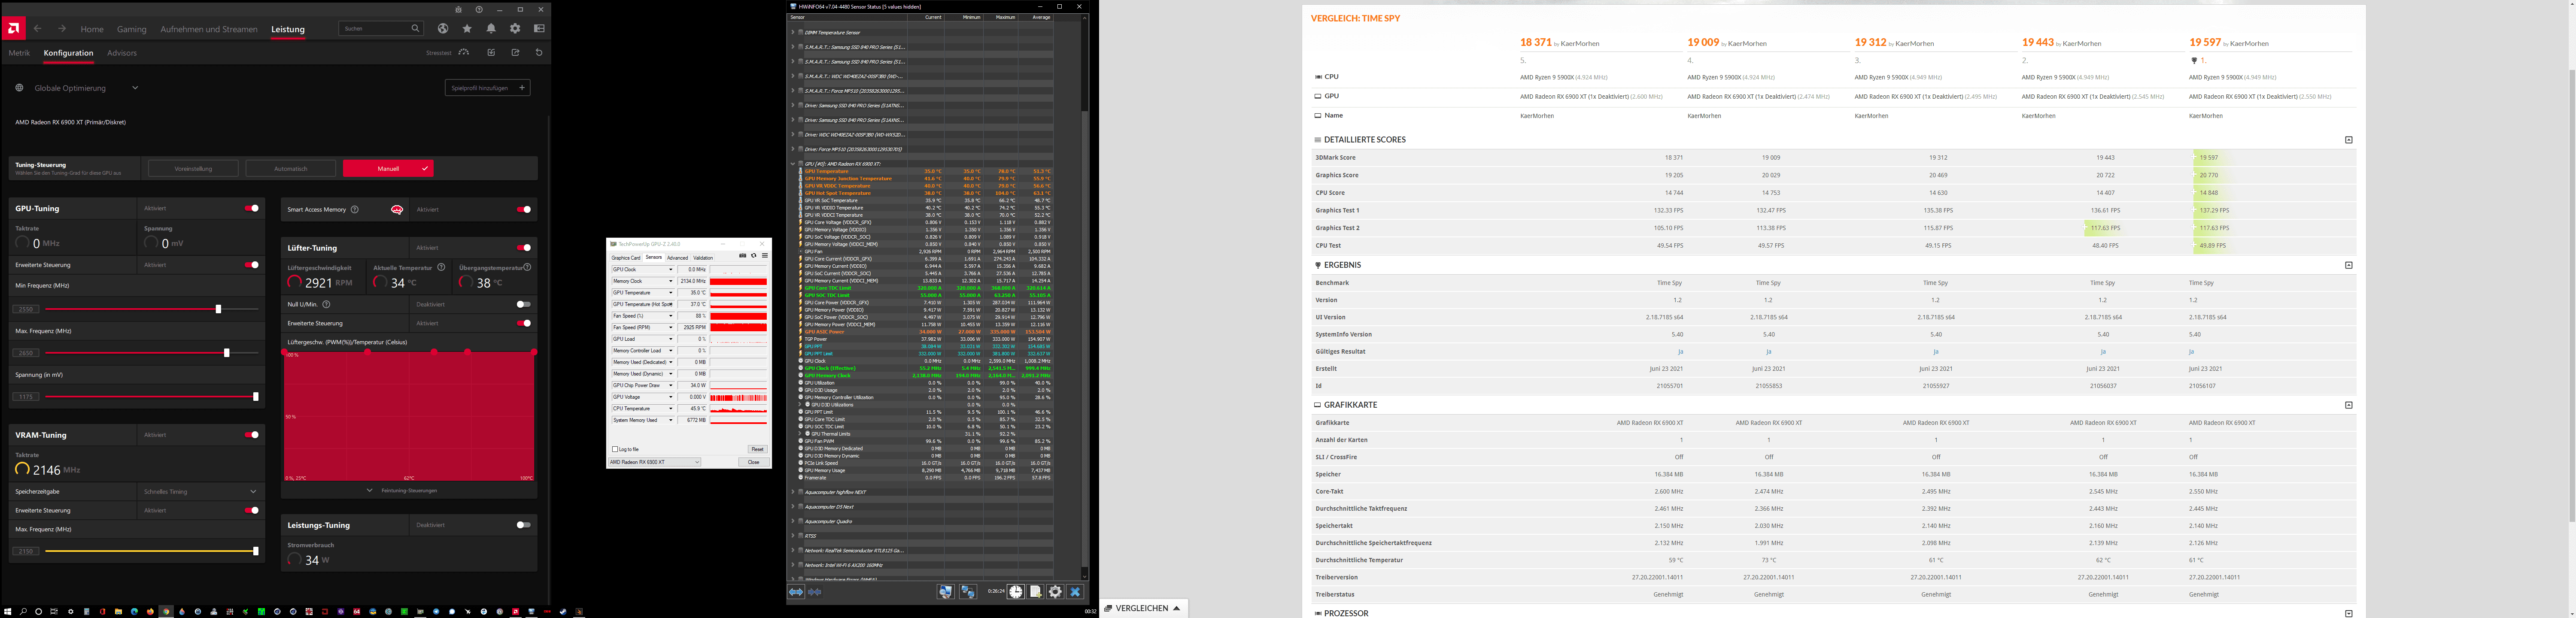Click the reset tuning arrow icon
Screen dimensions: 2576x618
coord(539,53)
